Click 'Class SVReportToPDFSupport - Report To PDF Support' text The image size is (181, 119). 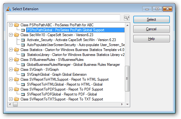coord(62,89)
